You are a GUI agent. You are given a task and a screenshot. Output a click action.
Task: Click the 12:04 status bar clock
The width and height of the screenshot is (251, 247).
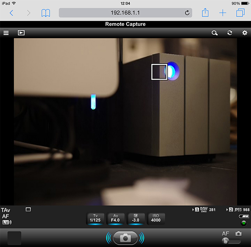126,3
